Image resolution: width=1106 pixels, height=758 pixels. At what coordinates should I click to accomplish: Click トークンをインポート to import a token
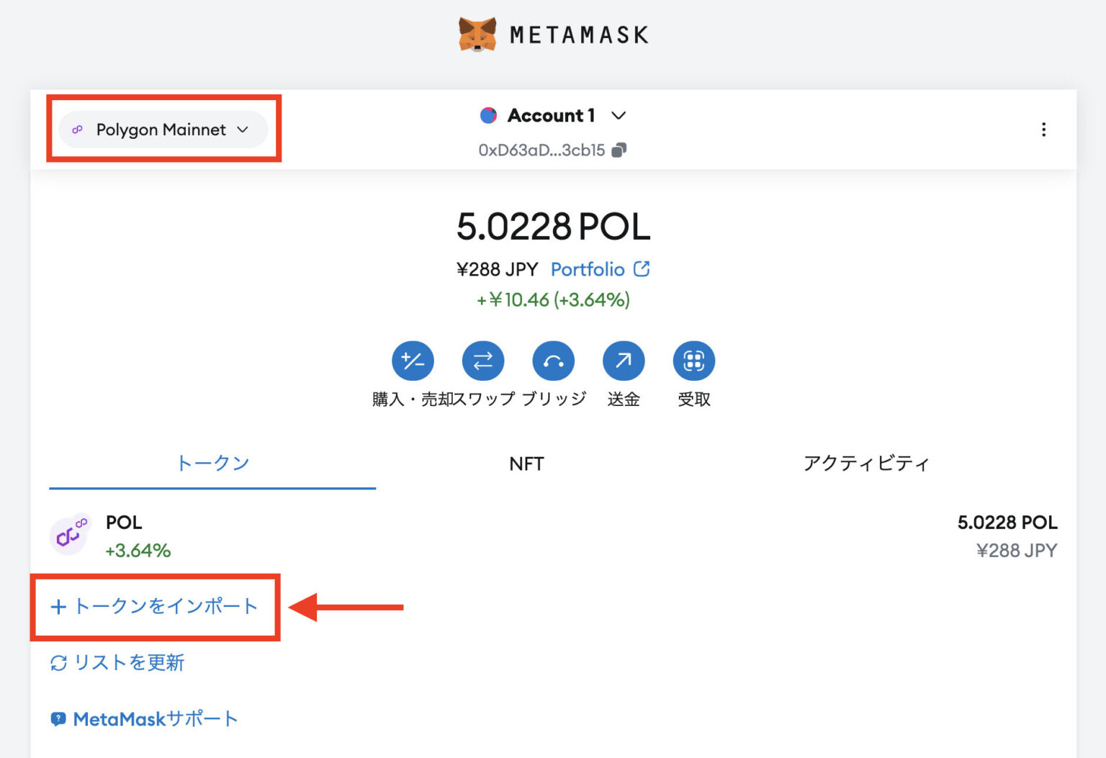tap(155, 607)
